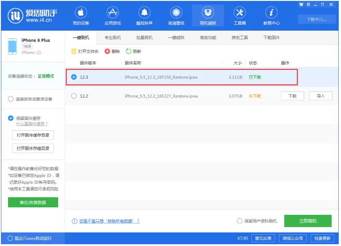This screenshot has width=341, height=246.
Task: Switch to 其他工具 tab
Action: (240, 38)
